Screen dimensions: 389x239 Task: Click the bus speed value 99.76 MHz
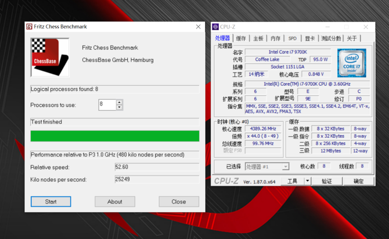[x=263, y=143]
